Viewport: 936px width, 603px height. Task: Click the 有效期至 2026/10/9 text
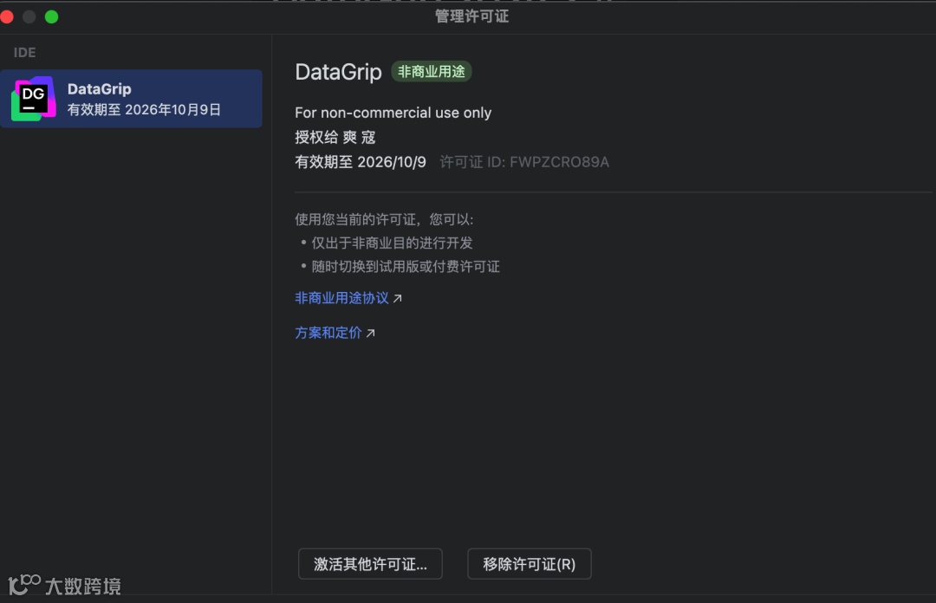click(361, 162)
